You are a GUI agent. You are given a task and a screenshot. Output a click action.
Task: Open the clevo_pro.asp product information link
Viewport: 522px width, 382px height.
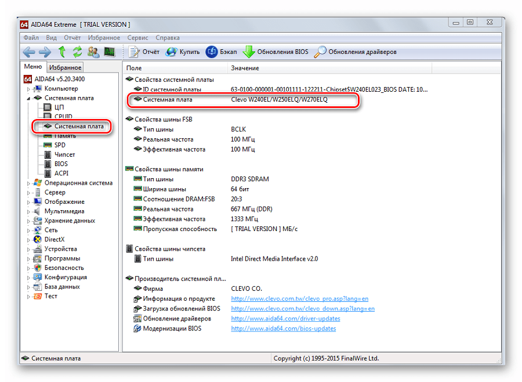coord(302,298)
